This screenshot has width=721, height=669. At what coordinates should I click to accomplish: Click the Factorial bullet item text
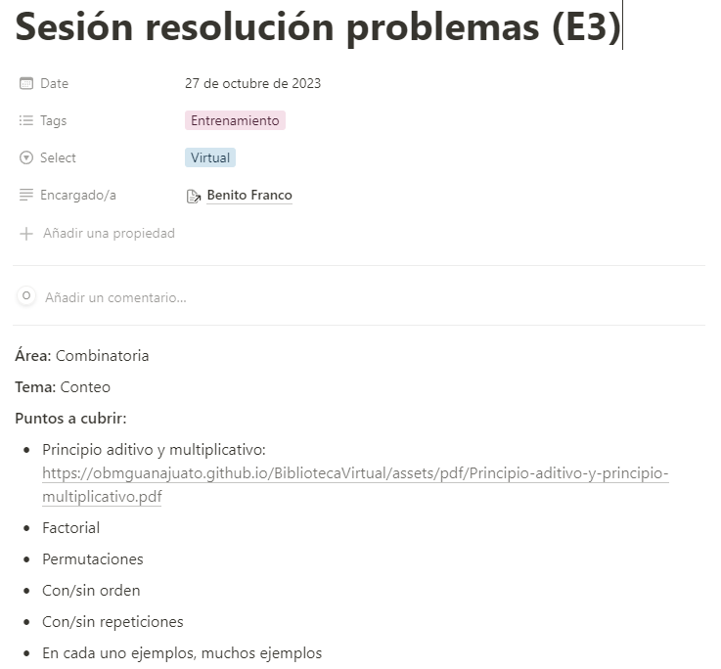point(70,528)
